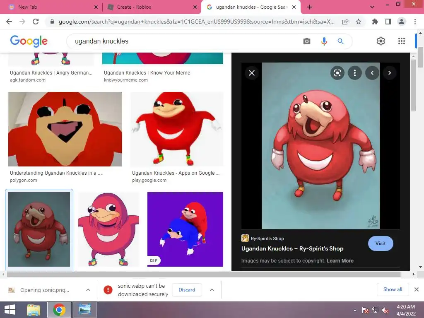Open Google apps grid

pos(402,41)
